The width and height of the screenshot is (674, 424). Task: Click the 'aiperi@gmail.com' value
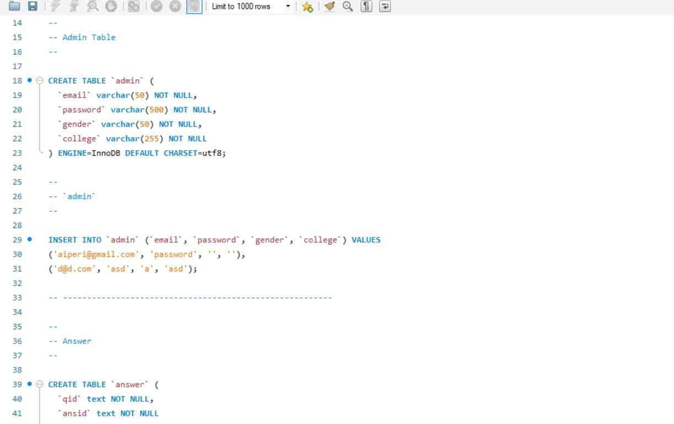[x=96, y=254]
